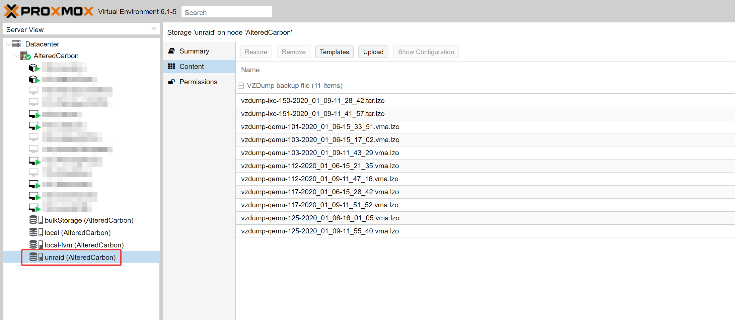The image size is (735, 320).
Task: Select the AlteredCarbon node icon
Action: coord(25,56)
